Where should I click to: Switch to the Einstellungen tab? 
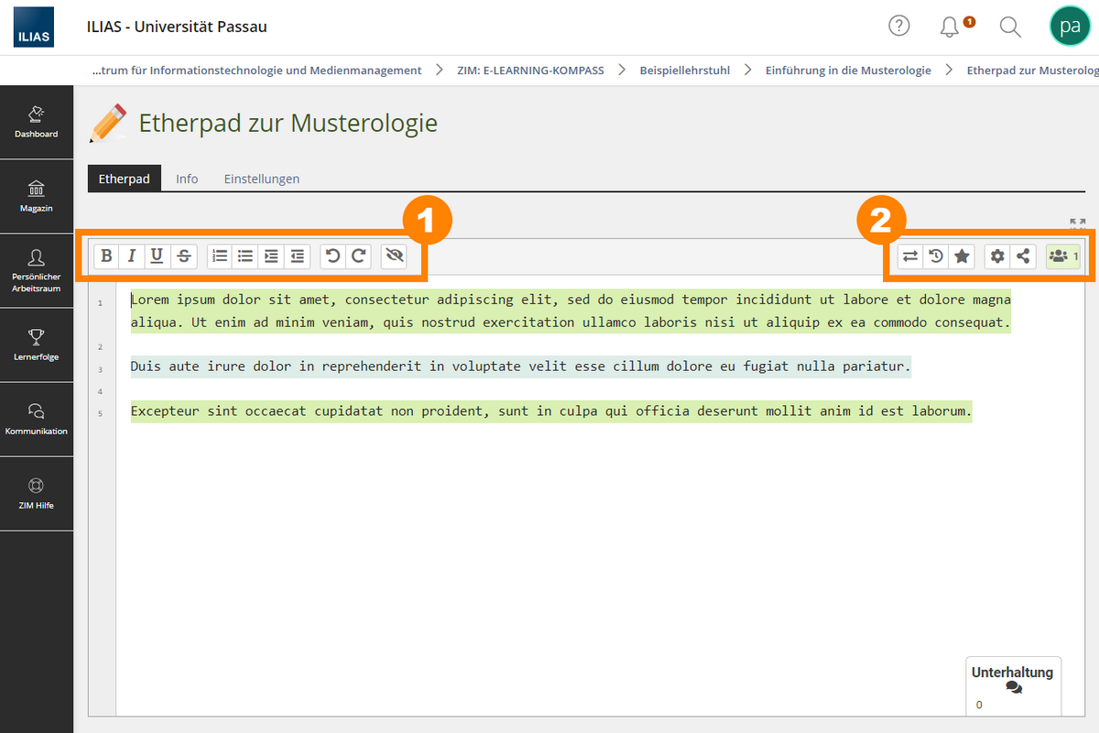pos(262,179)
